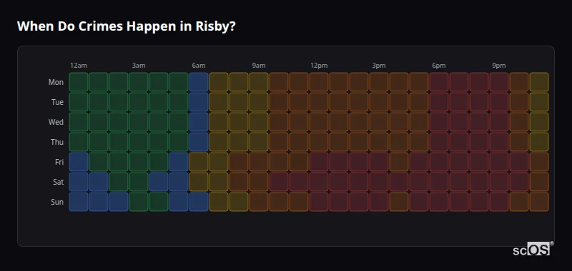Select the Saturday 3am green cell
572x271 pixels.
pos(139,182)
